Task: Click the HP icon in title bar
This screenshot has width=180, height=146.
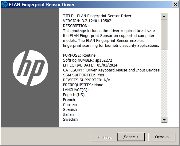Action: coord(5,5)
